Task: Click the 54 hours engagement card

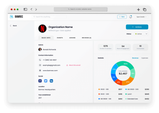Action: pos(123,47)
